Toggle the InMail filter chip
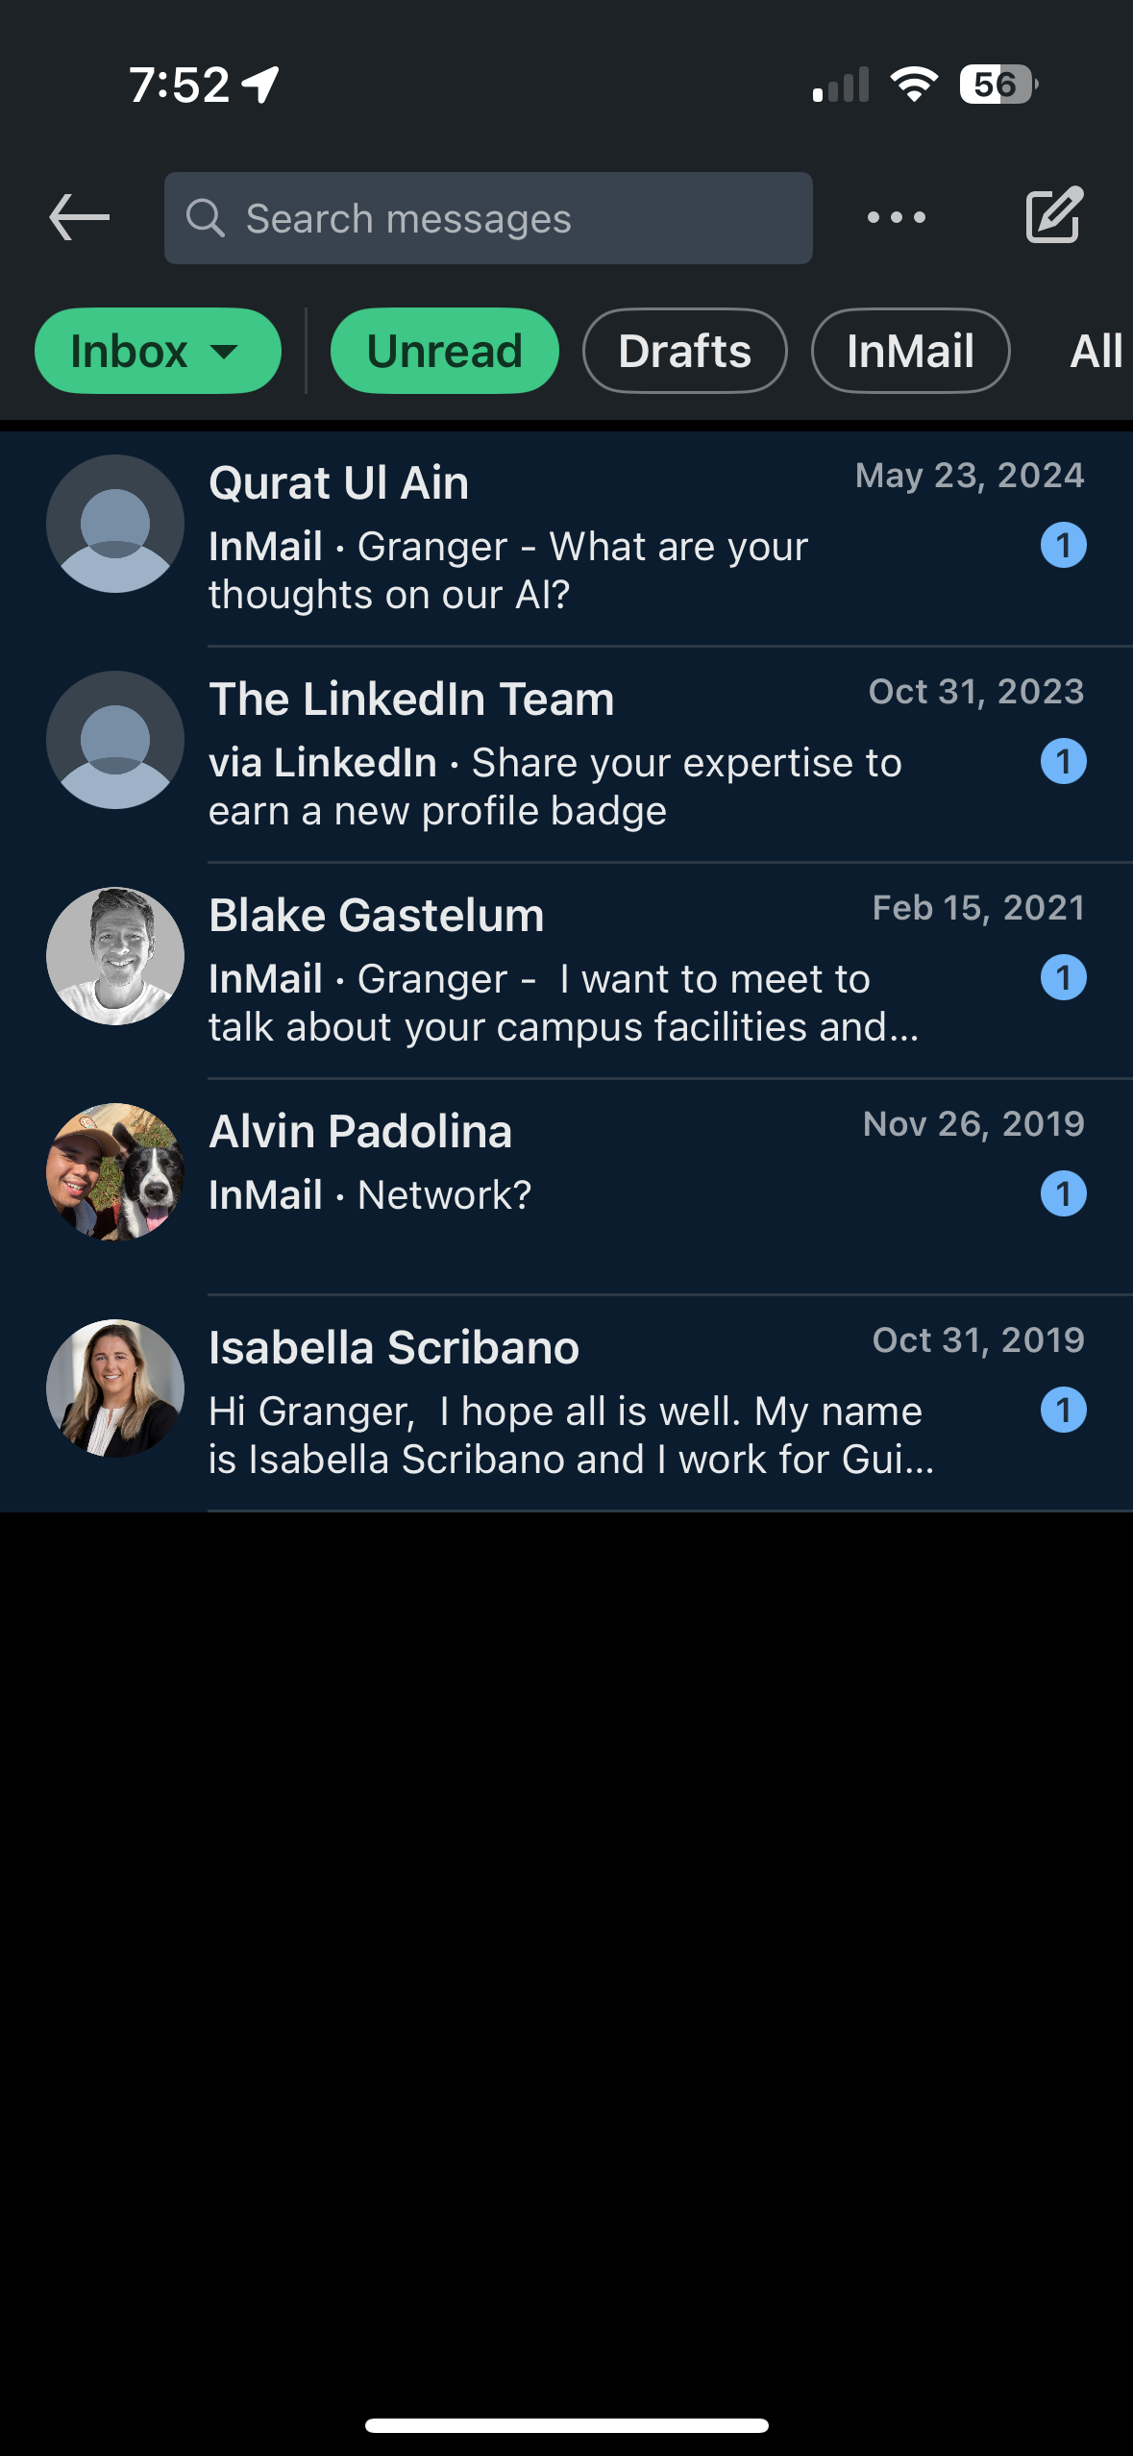Viewport: 1133px width, 2456px height. (910, 351)
